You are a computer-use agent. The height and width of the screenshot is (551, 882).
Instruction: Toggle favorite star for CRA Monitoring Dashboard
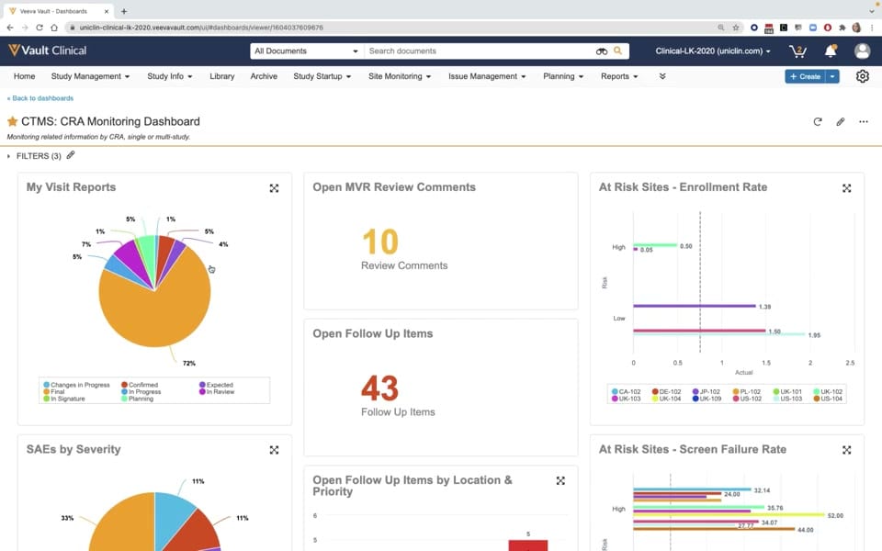(x=12, y=121)
